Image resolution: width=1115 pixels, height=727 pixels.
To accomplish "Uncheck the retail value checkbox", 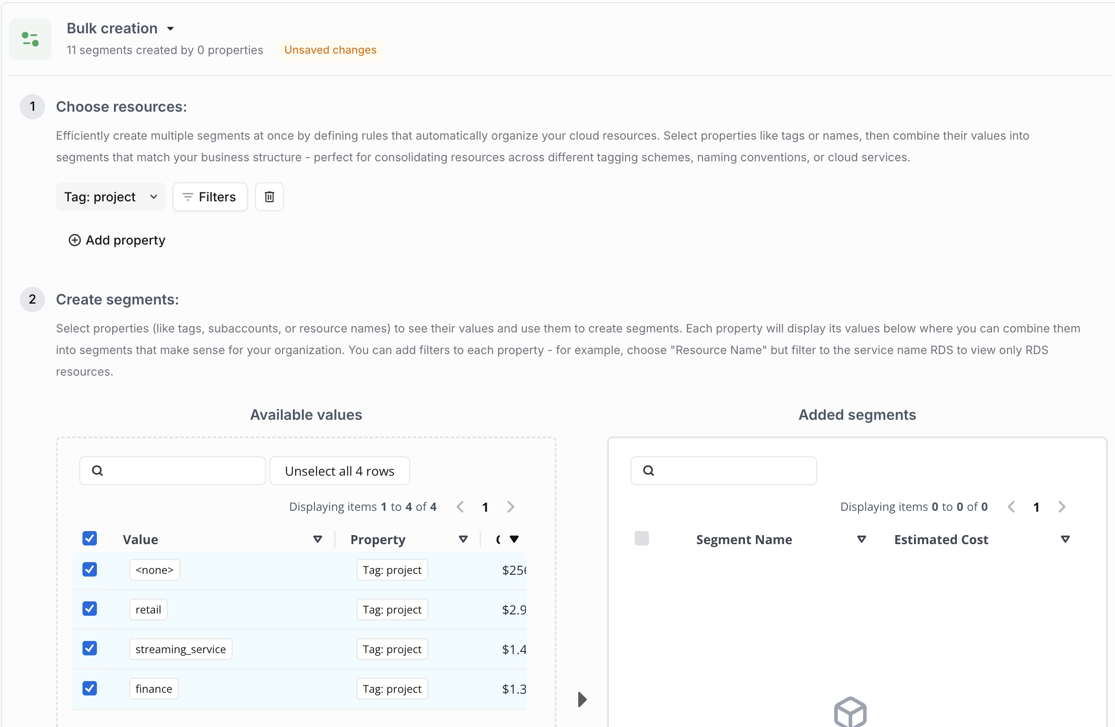I will pos(90,609).
